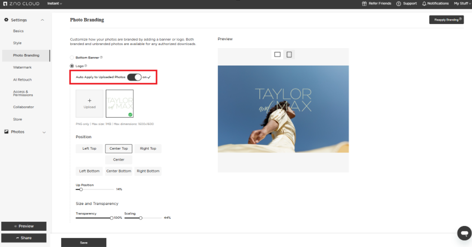472x247 pixels.
Task: Click the Support question mark icon
Action: (x=398, y=3)
